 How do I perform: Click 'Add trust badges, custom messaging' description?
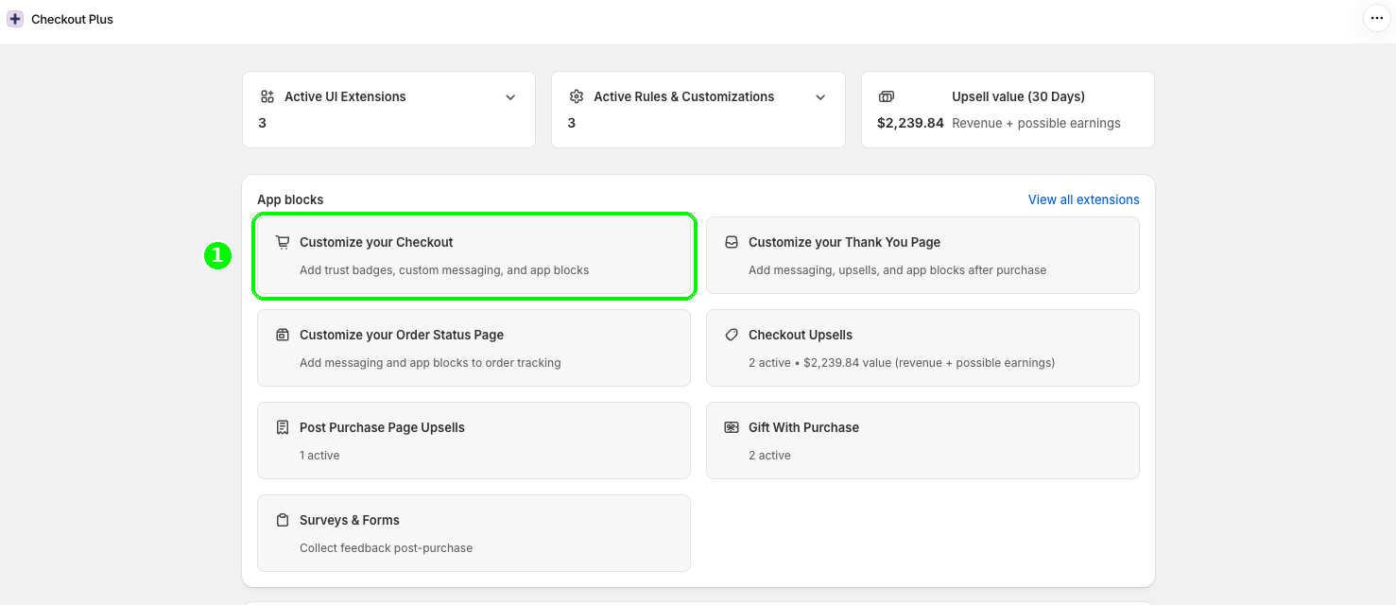444,270
